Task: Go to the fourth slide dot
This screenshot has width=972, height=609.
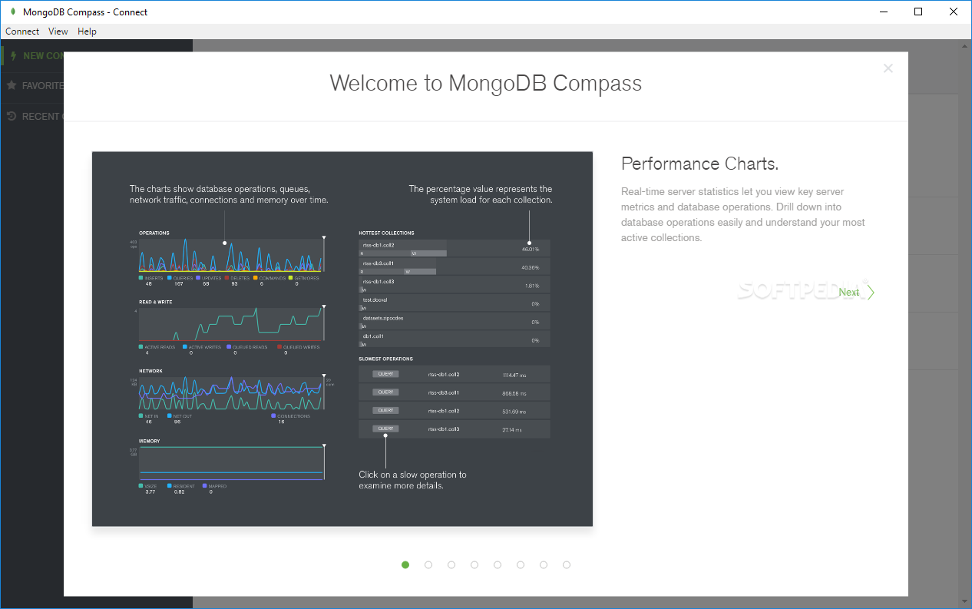Action: [474, 565]
